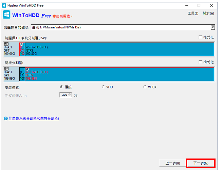
Task: Click the 開機分割區 label
Action: click(x=14, y=63)
